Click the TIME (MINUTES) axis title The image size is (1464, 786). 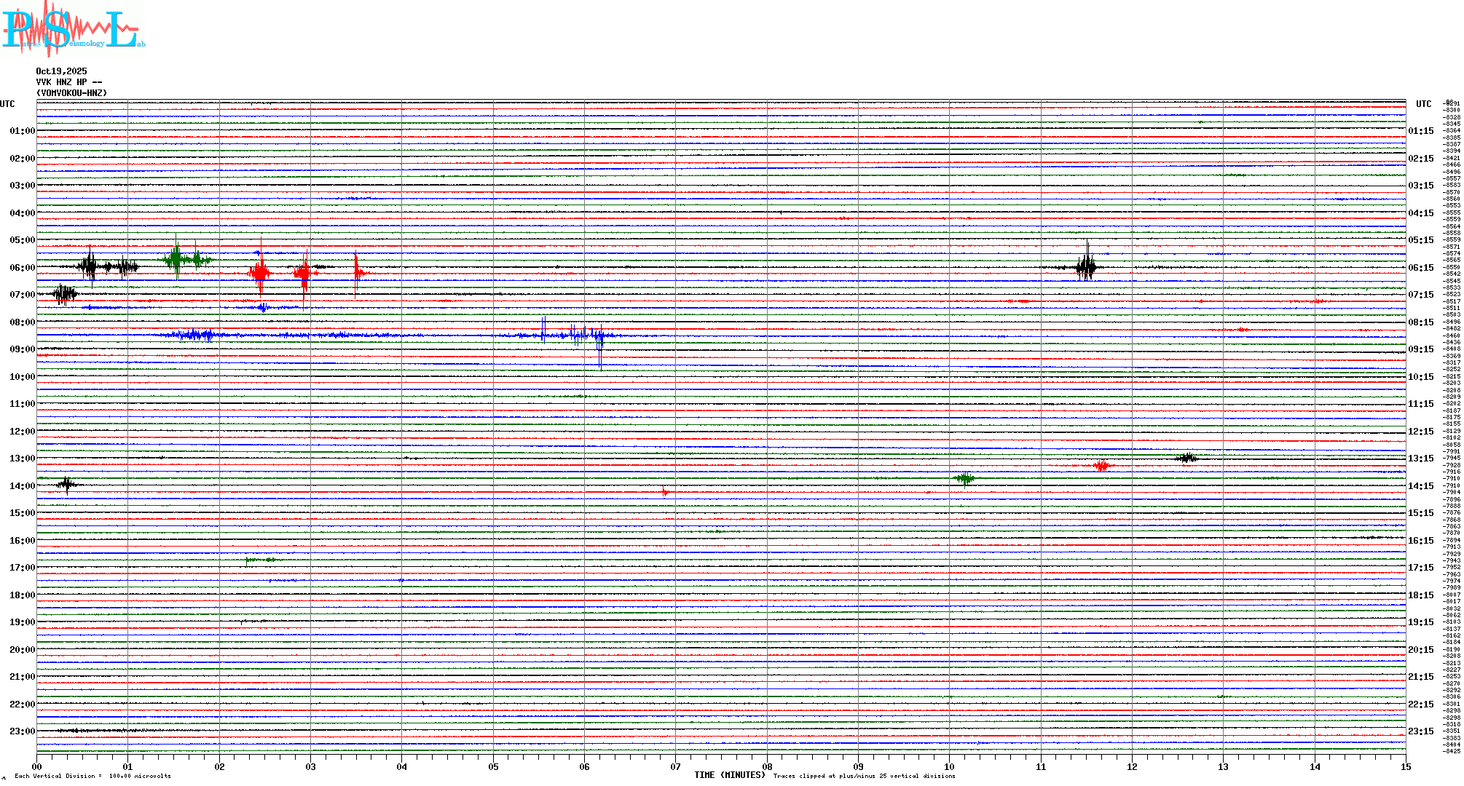729,775
